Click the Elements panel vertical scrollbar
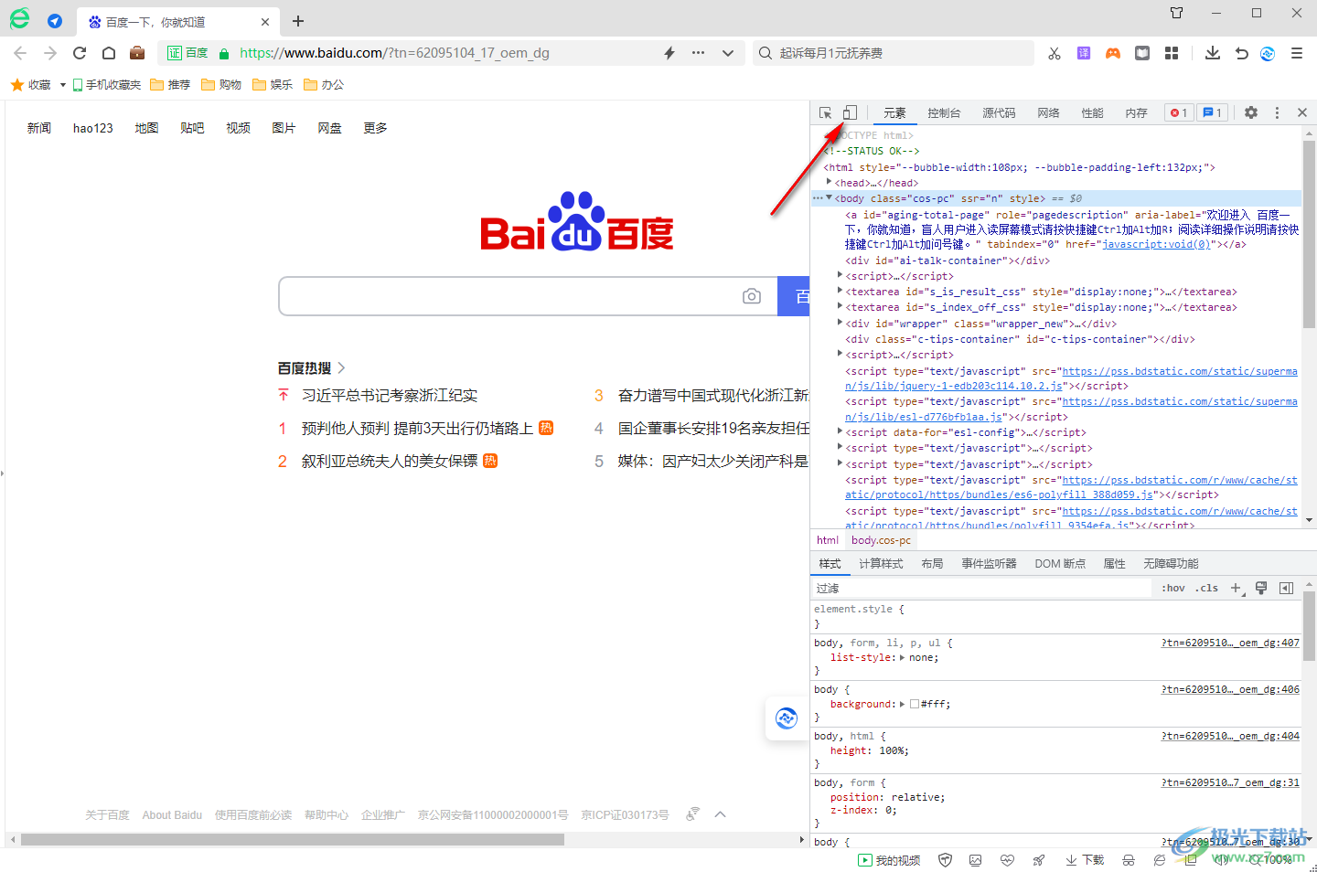1317x872 pixels. 1310,234
